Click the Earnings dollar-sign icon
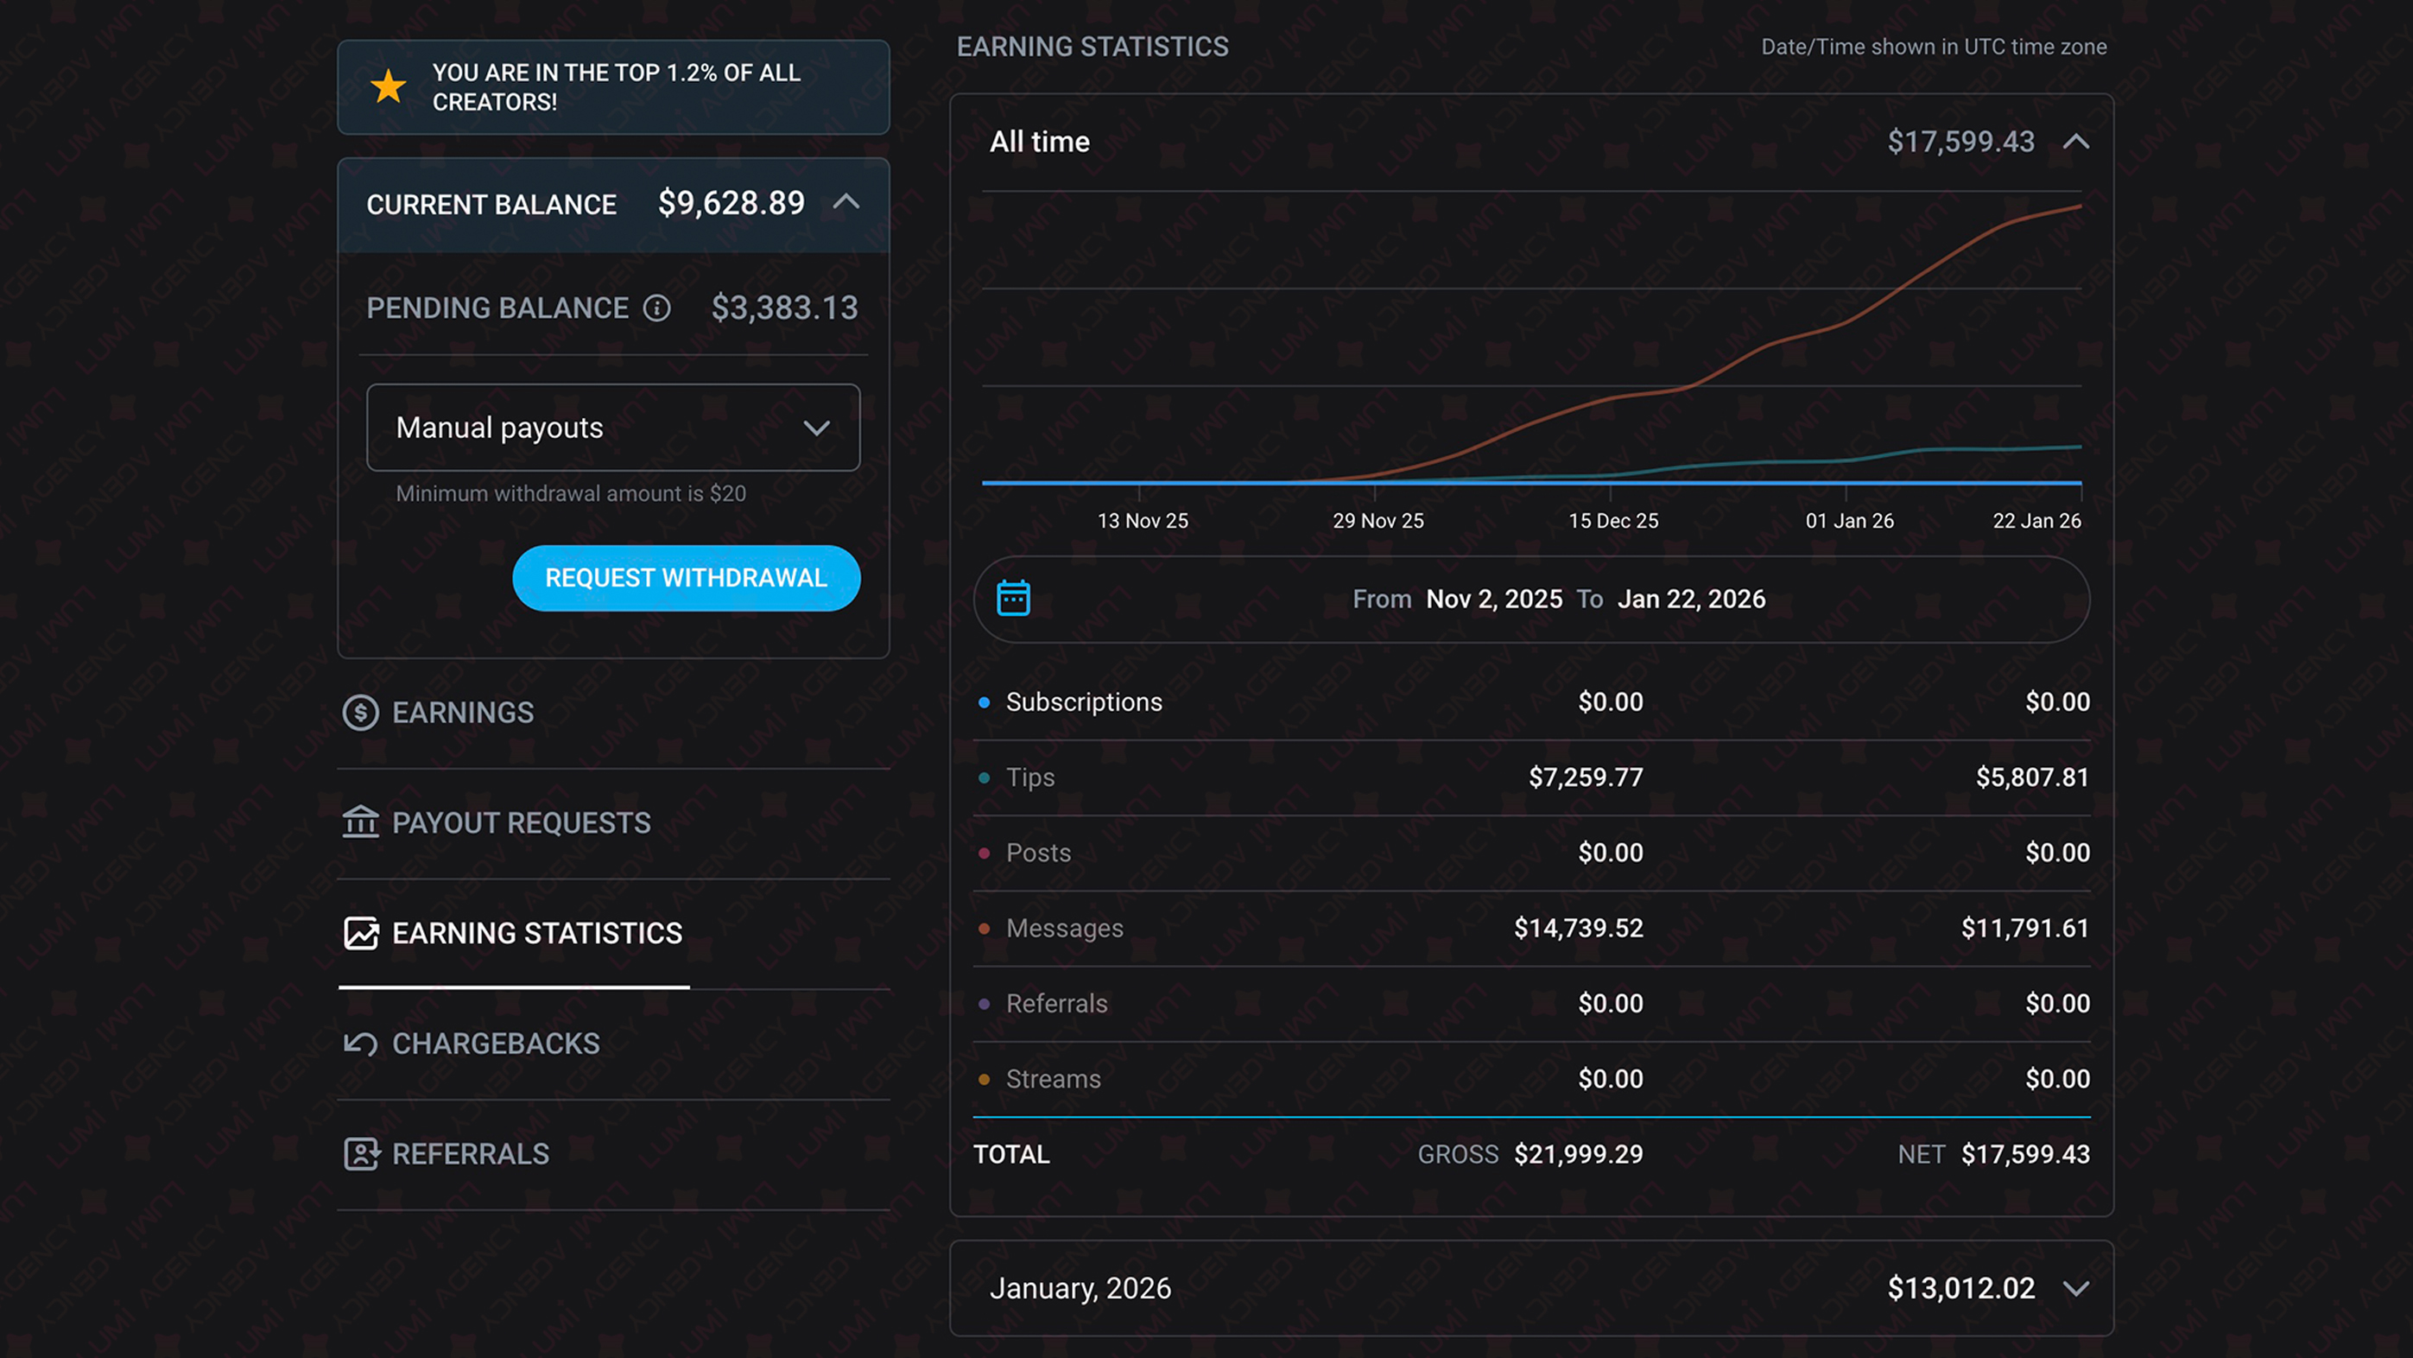Image resolution: width=2413 pixels, height=1358 pixels. point(361,713)
